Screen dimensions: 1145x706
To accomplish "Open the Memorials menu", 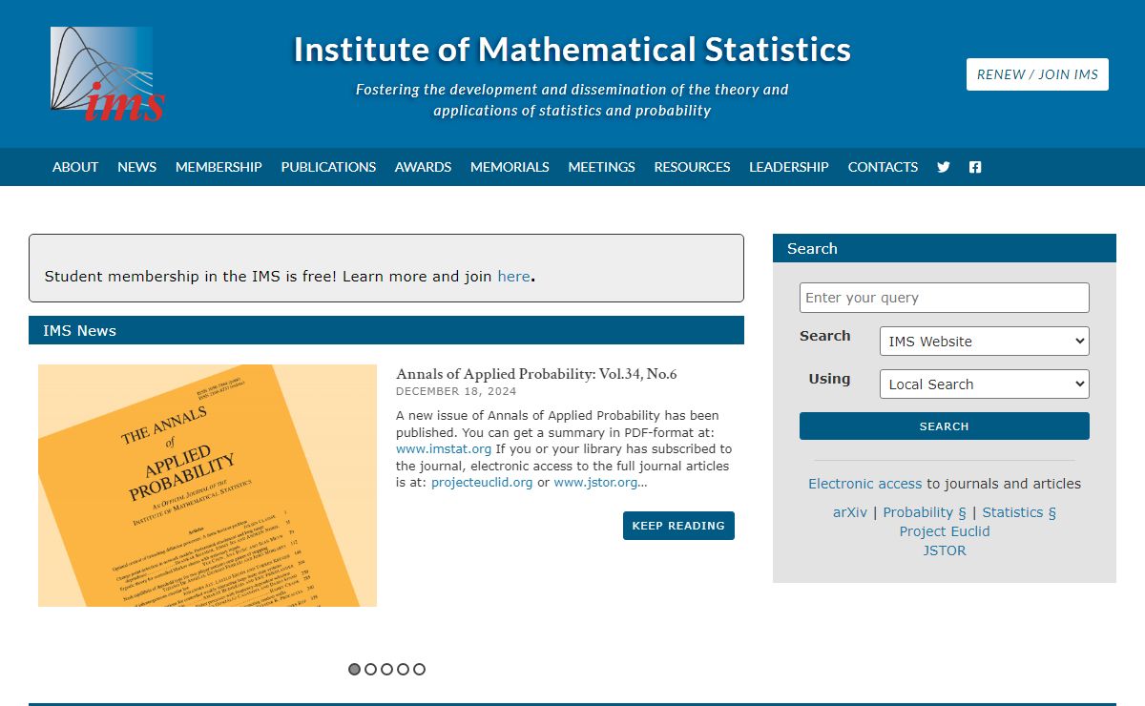I will click(x=510, y=167).
